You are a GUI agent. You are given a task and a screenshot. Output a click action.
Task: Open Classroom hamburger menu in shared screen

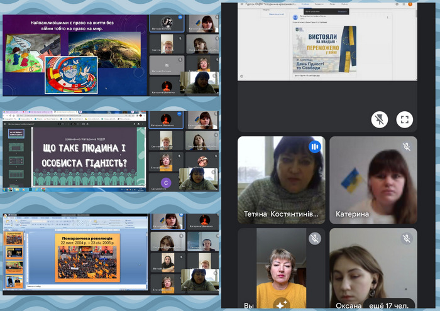coord(241,4)
